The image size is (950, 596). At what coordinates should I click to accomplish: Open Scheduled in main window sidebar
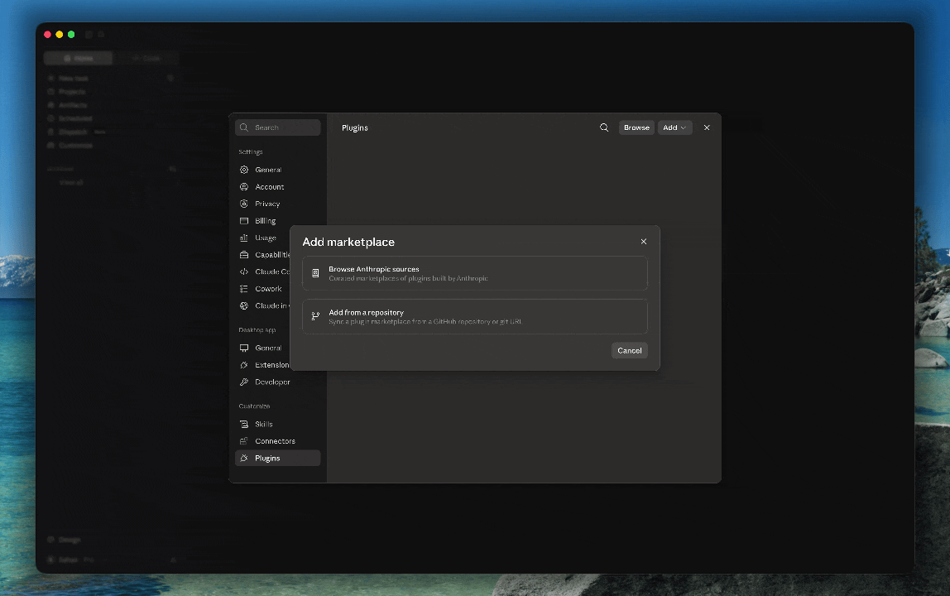point(70,118)
